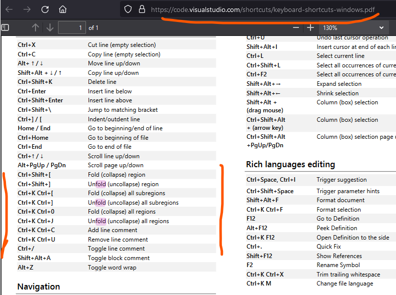Image resolution: width=396 pixels, height=295 pixels.
Task: Go to the browser home page
Action: 62,9
